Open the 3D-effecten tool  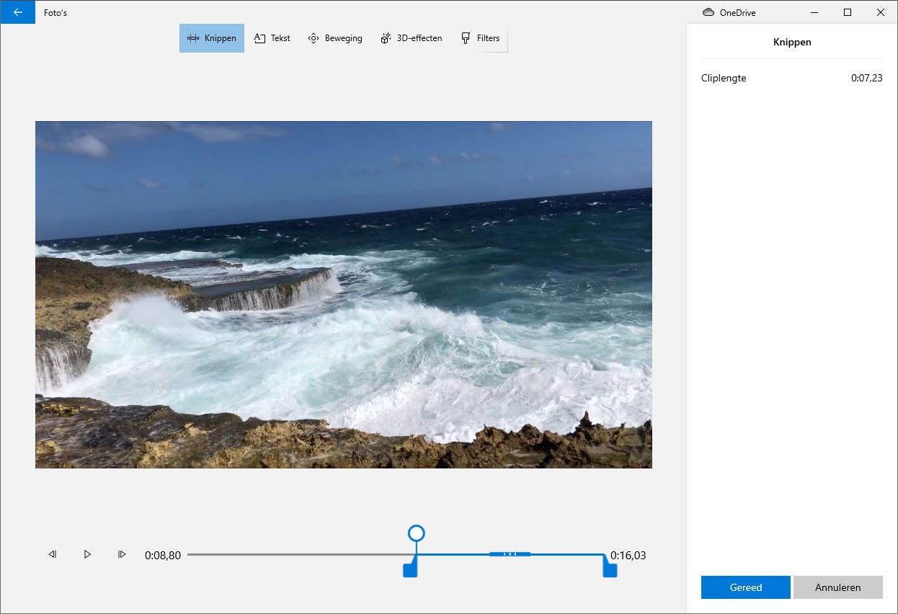click(412, 38)
